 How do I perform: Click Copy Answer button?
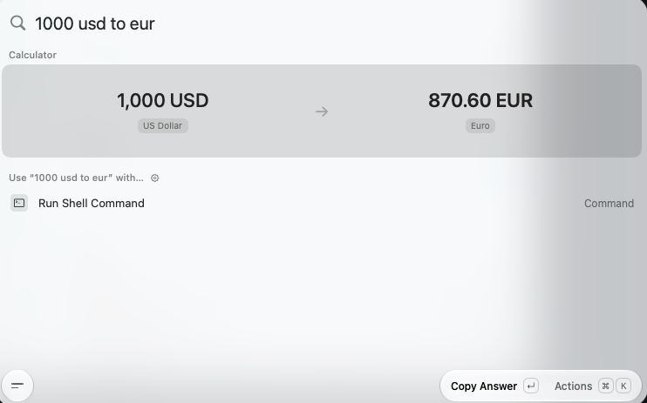[x=484, y=386]
